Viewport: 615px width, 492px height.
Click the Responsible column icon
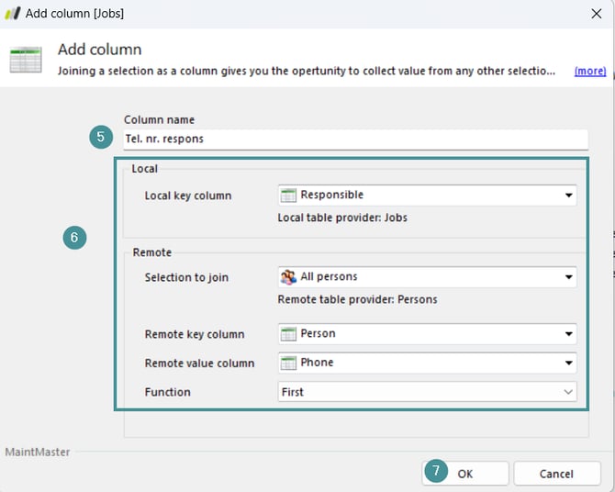coord(288,196)
